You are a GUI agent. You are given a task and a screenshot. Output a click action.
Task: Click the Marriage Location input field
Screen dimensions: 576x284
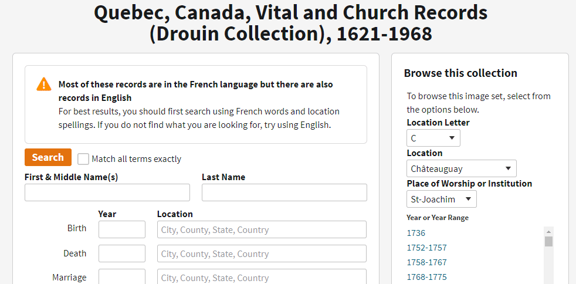tap(262, 276)
